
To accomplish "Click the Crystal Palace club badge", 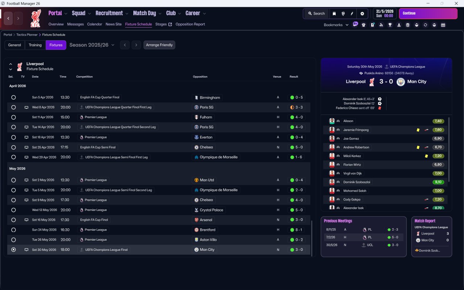I will (196, 210).
